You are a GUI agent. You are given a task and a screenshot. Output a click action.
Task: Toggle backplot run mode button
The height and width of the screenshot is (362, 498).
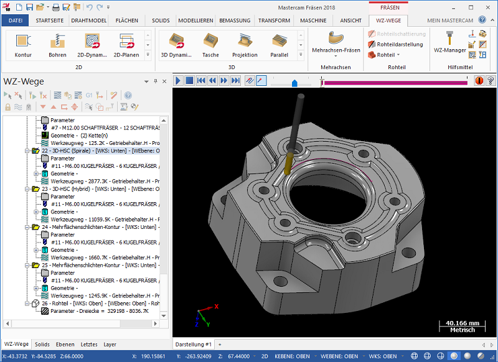point(261,81)
